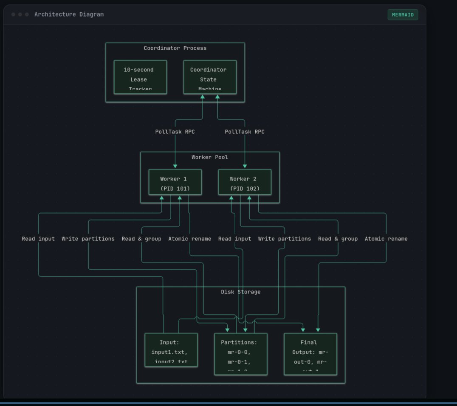Image resolution: width=457 pixels, height=406 pixels.
Task: Click the PollTask RPC label above Worker 1
Action: pyautogui.click(x=175, y=132)
